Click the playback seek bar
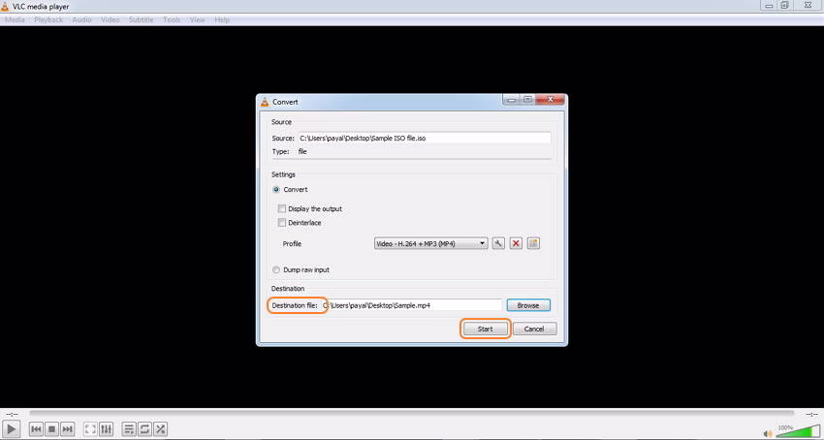This screenshot has width=824, height=440. [x=411, y=414]
